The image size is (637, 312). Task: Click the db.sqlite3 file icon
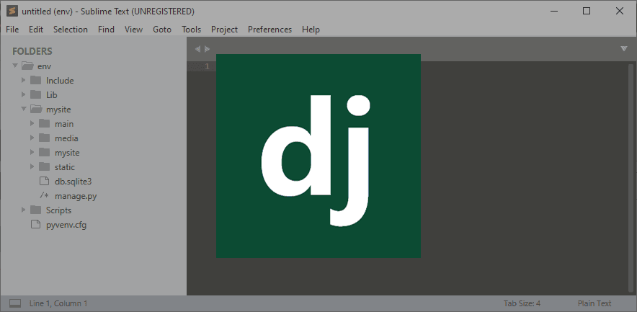(44, 181)
